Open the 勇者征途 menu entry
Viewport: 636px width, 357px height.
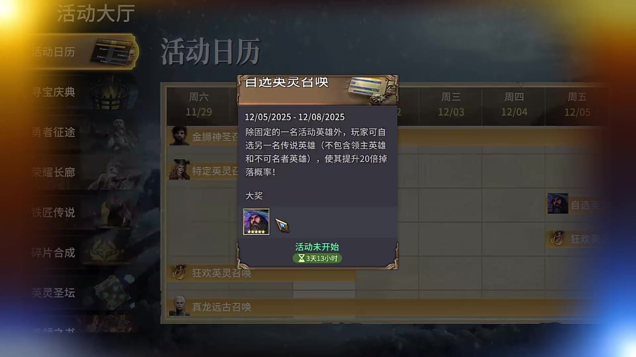(x=83, y=132)
